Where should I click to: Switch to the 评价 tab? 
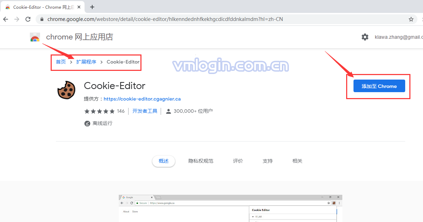click(x=238, y=161)
